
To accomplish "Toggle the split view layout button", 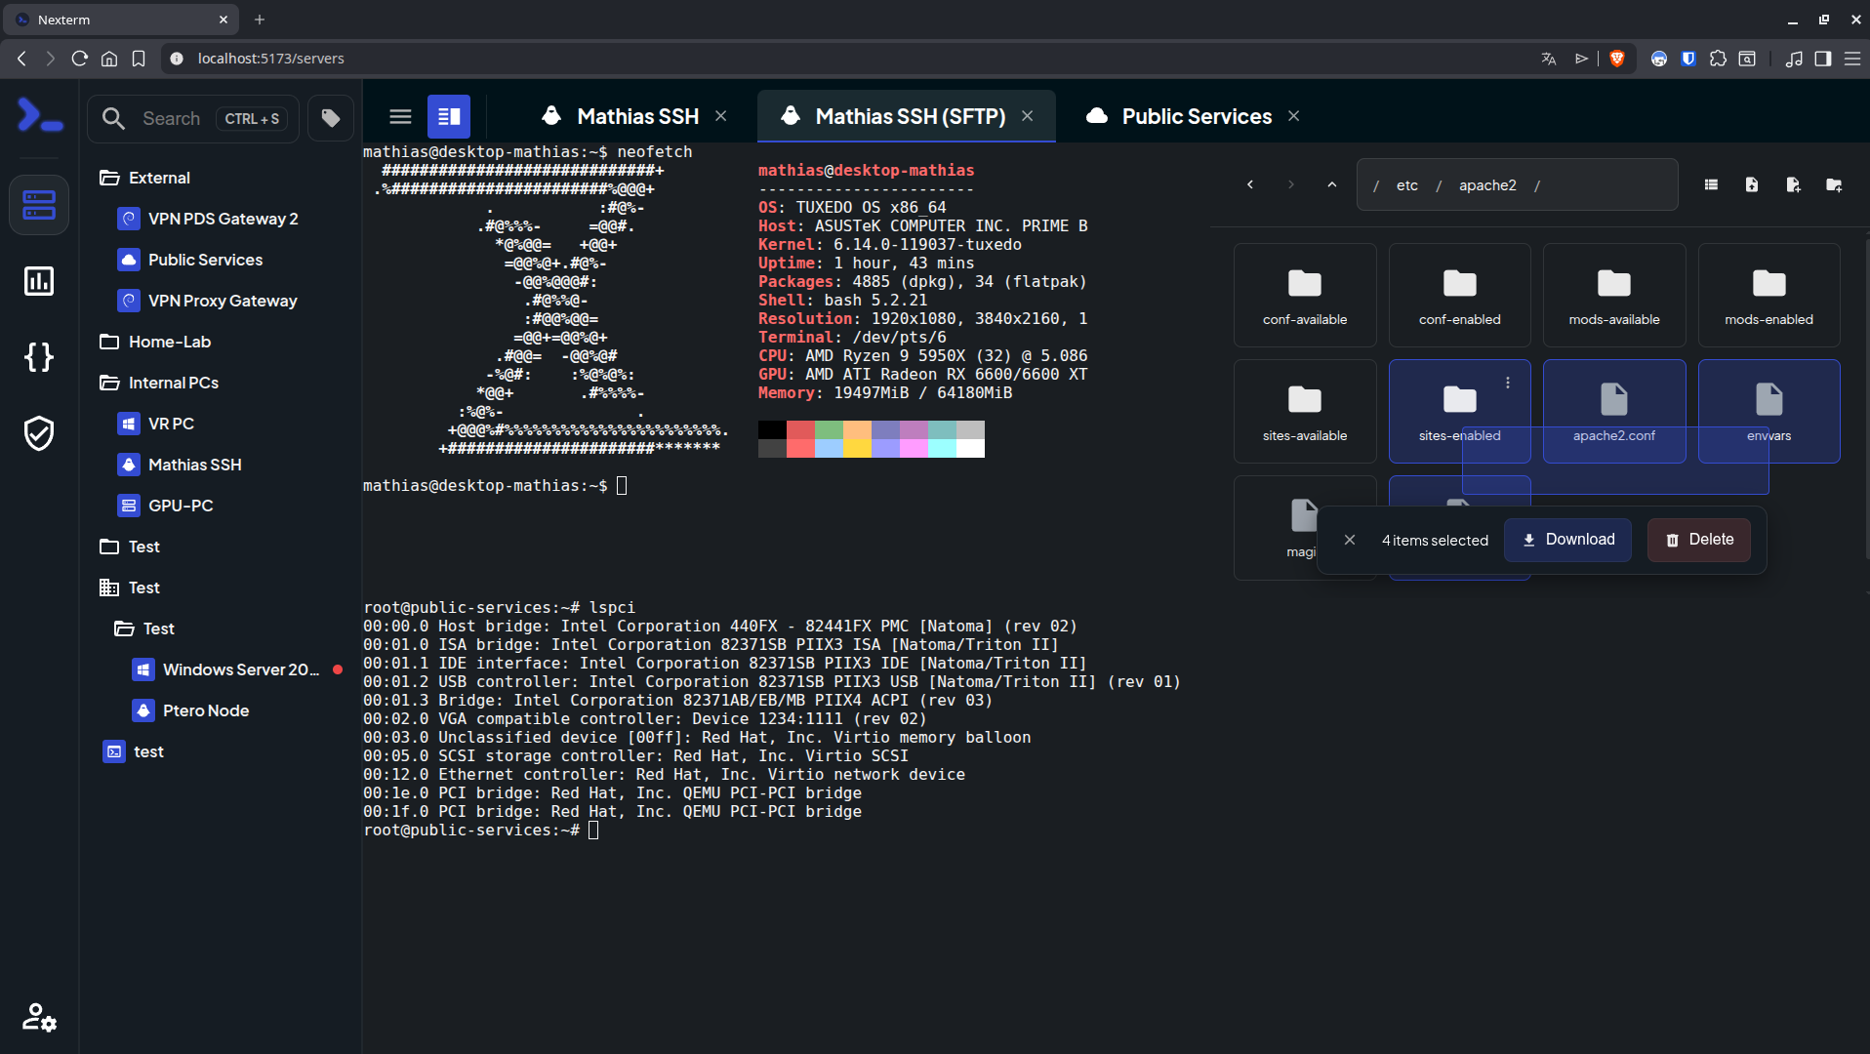I will (x=449, y=117).
